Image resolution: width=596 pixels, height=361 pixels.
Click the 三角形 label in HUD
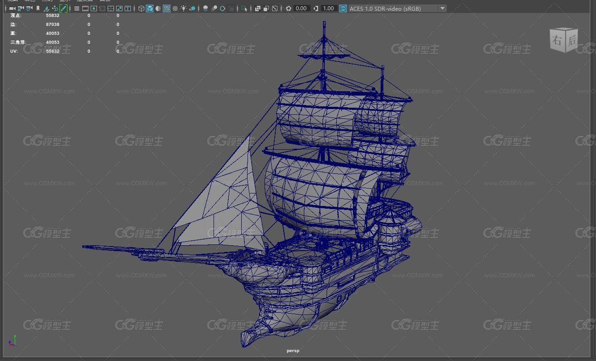(18, 42)
